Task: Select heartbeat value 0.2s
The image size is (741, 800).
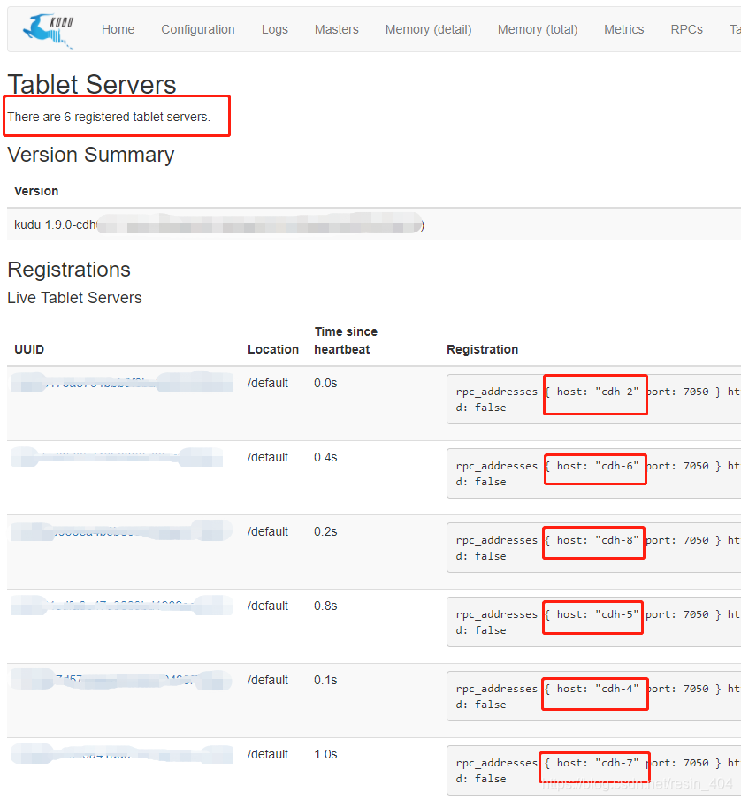Action: point(325,531)
